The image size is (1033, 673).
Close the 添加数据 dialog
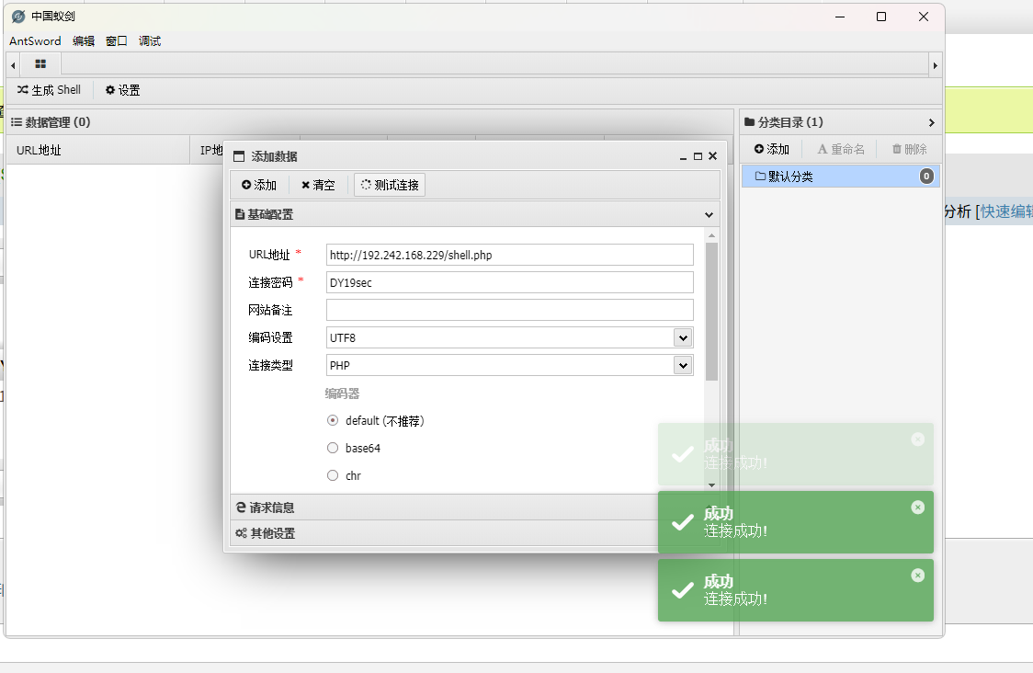712,156
